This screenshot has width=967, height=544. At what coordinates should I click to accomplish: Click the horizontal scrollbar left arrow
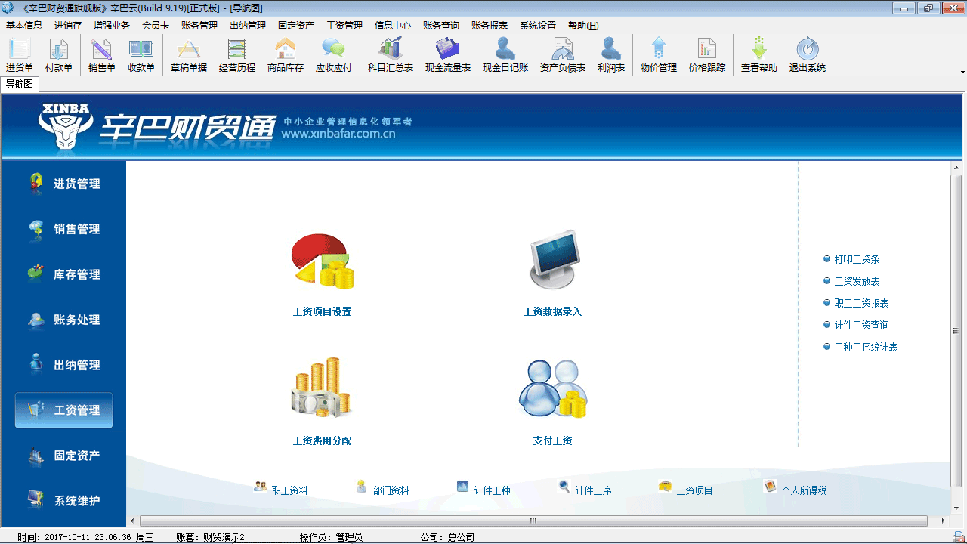coord(133,521)
